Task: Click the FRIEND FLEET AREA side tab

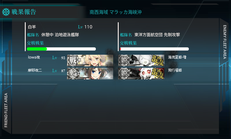Action: click(6, 110)
